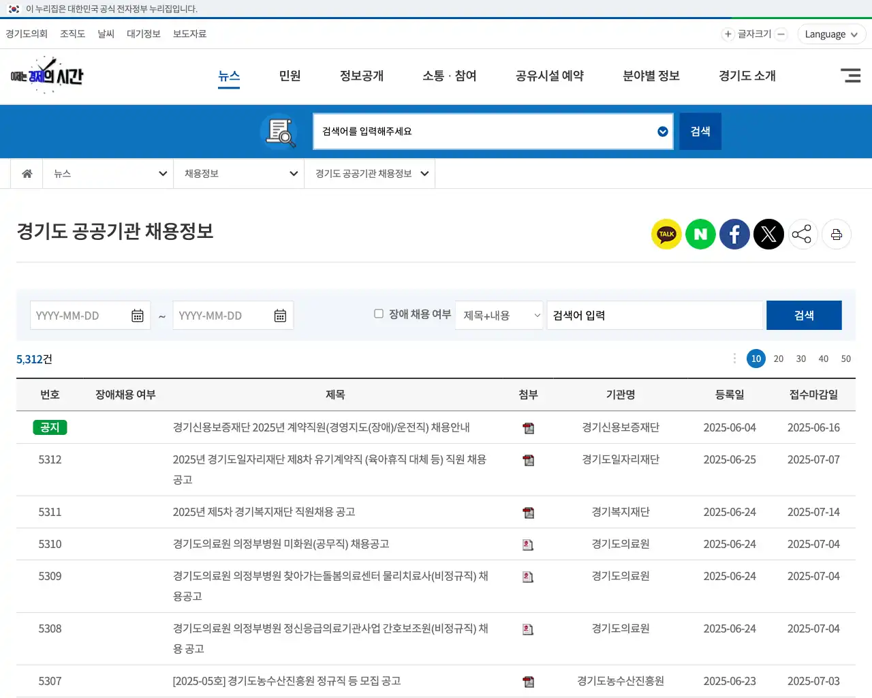Open the Language dropdown
The image size is (872, 698).
click(831, 34)
